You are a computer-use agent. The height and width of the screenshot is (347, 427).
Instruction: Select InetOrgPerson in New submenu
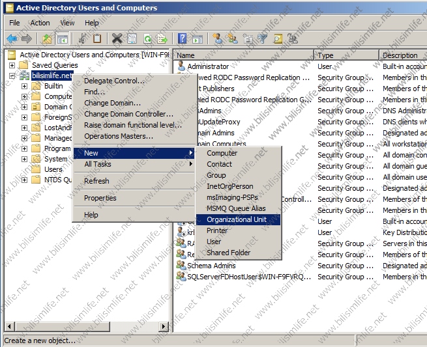238,186
